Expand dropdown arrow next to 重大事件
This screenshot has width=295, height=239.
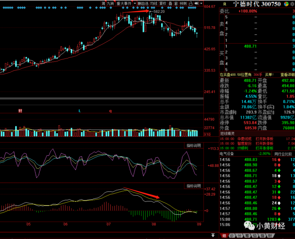click(135, 3)
